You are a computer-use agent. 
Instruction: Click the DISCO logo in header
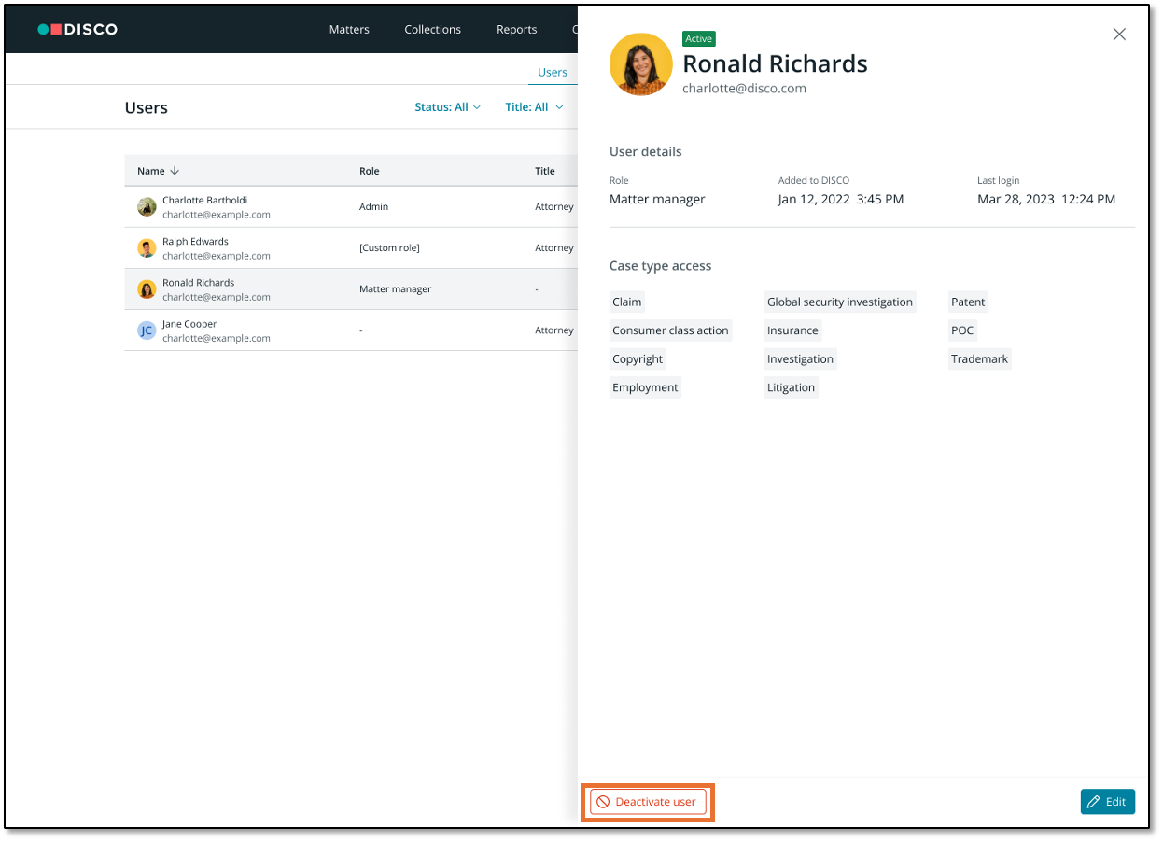point(77,29)
